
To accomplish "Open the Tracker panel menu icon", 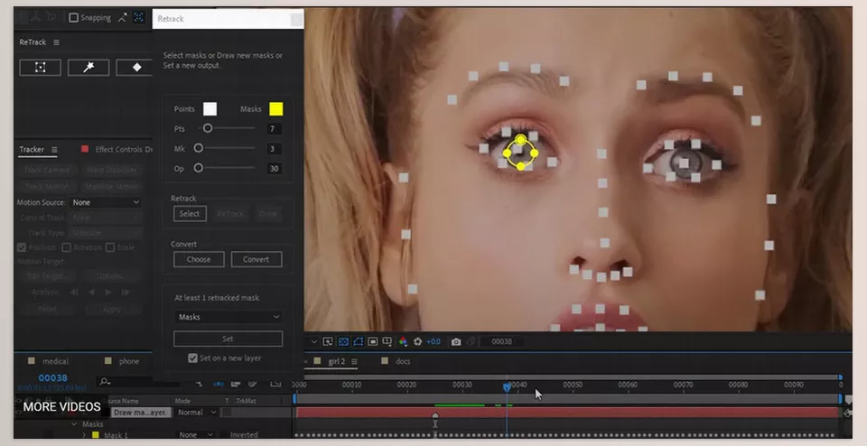I will click(x=54, y=149).
